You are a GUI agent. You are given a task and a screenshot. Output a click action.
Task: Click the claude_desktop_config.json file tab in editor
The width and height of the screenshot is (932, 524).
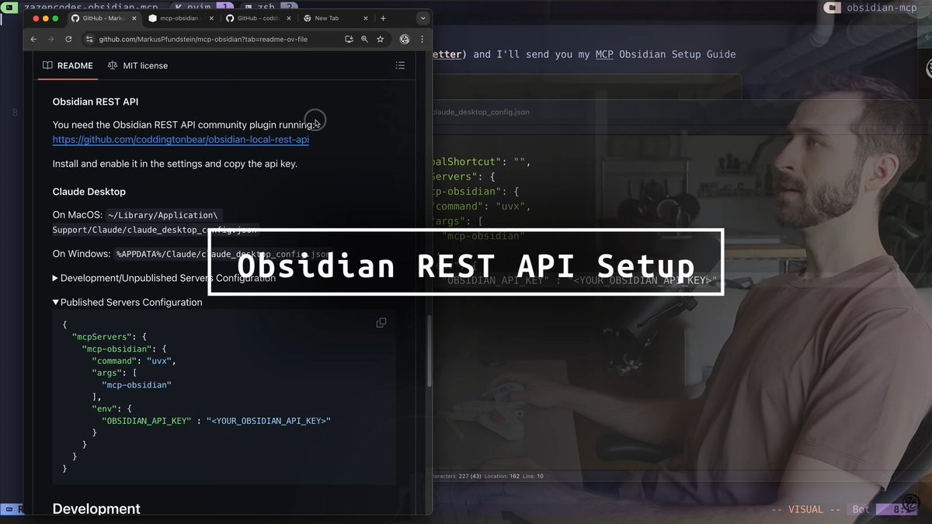click(x=479, y=112)
